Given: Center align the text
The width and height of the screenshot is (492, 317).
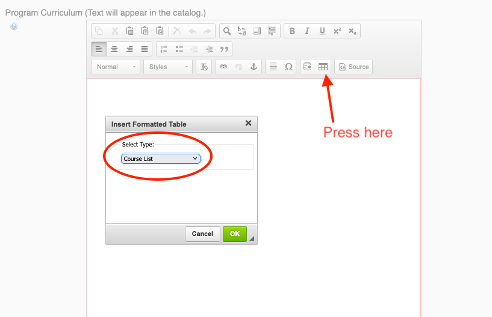Looking at the screenshot, I should click(114, 49).
